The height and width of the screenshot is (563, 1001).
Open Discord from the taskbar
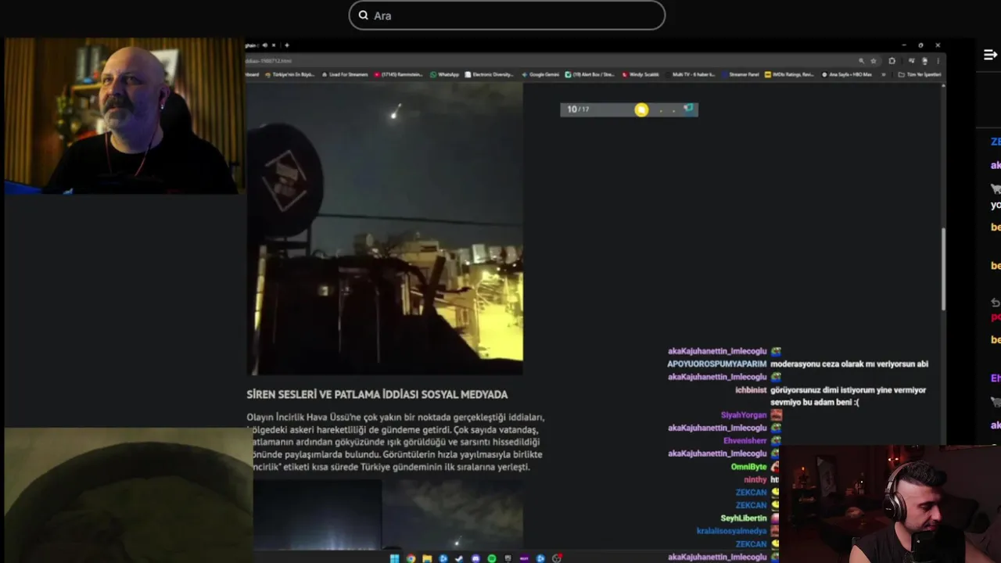pos(475,558)
